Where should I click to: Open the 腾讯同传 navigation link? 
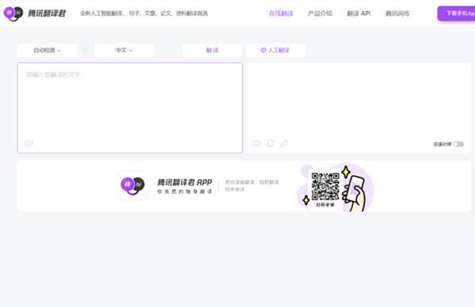pos(397,13)
